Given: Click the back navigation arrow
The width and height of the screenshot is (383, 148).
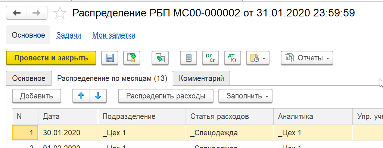Looking at the screenshot, I should pyautogui.click(x=16, y=13).
